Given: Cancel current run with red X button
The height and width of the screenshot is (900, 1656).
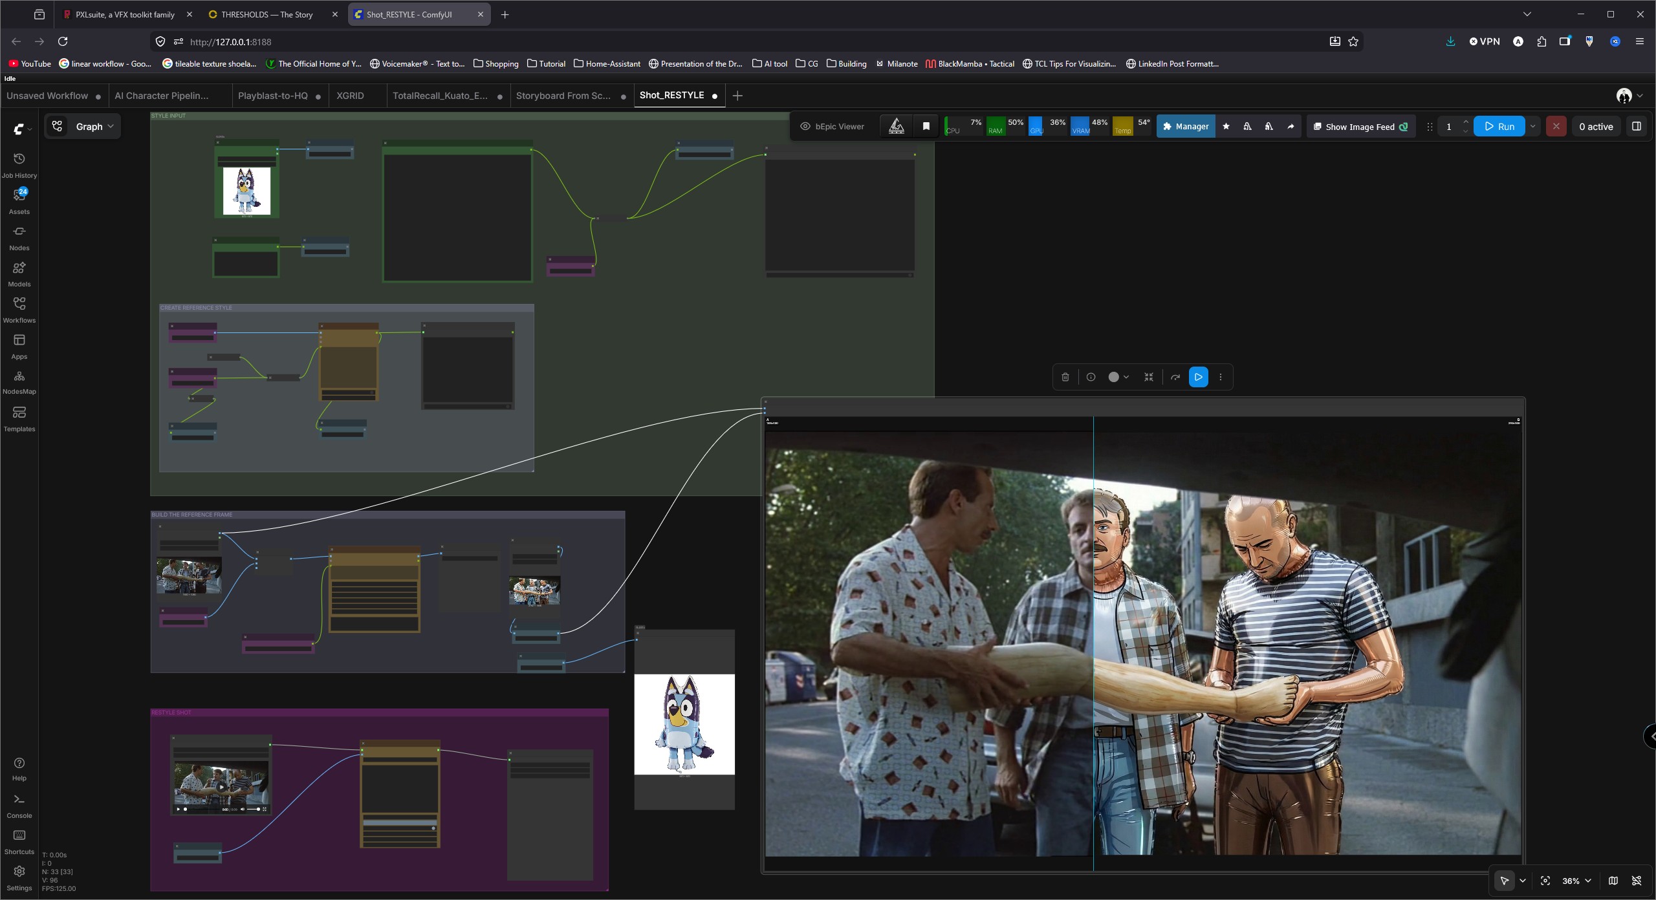Looking at the screenshot, I should tap(1556, 127).
